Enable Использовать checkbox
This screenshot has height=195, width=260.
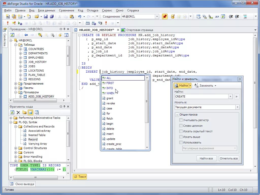tap(181, 142)
